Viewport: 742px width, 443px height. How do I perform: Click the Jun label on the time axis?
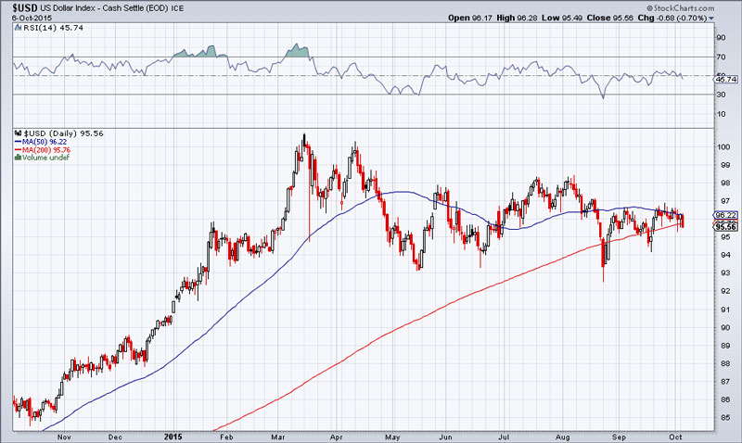[446, 437]
